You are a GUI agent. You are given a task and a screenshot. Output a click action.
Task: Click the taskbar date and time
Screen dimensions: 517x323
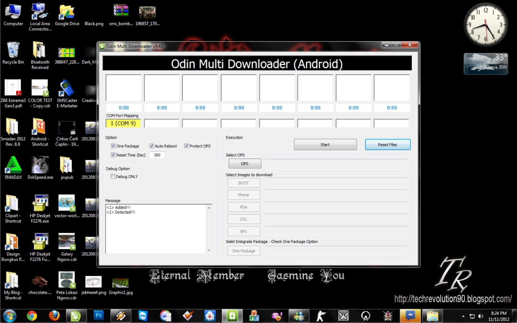499,316
